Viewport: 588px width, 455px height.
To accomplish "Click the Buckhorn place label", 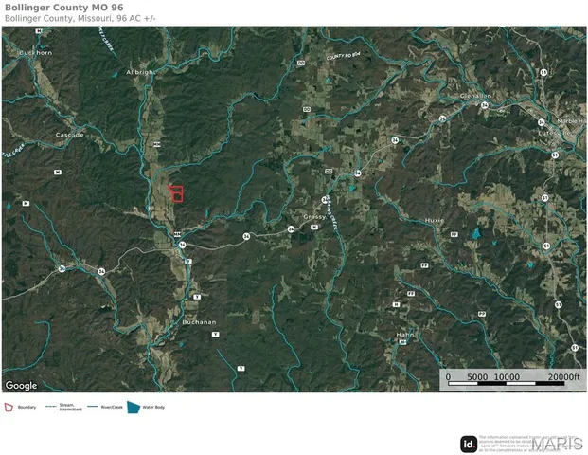I will (x=36, y=53).
